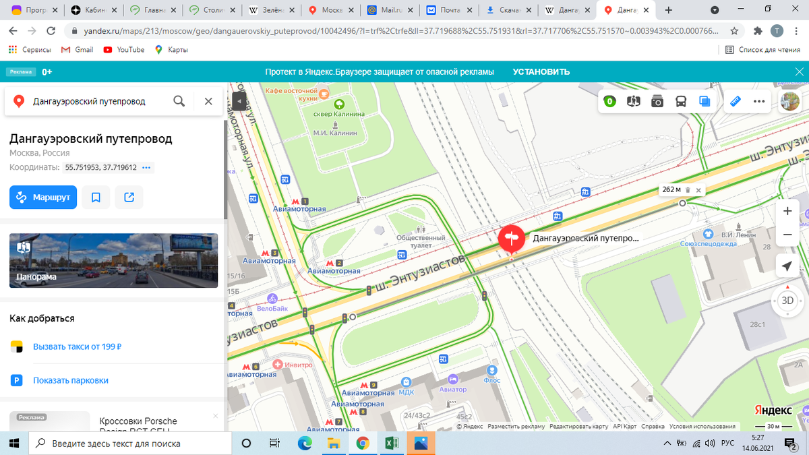Open Редактировать карту footer link
The width and height of the screenshot is (809, 455).
(579, 426)
